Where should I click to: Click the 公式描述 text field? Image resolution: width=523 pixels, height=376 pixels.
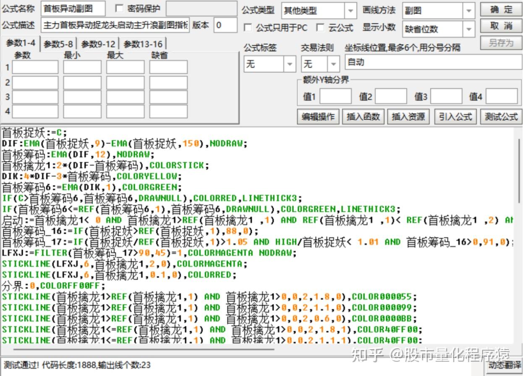tap(115, 25)
